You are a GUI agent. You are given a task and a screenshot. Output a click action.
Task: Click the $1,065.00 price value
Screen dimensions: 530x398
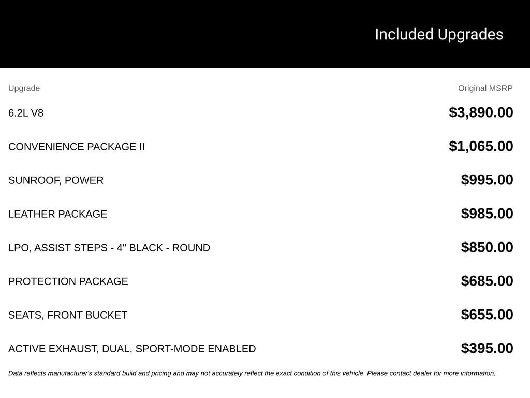[x=481, y=146]
